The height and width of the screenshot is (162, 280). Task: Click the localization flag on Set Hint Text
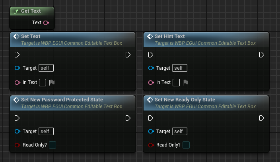pyautogui.click(x=185, y=82)
